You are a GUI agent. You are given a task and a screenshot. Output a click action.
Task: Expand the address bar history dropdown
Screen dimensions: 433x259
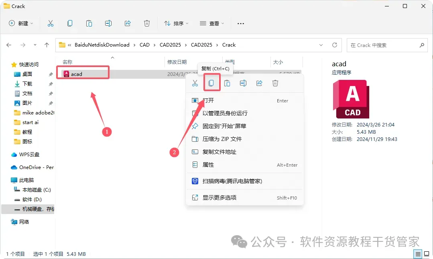(321, 45)
